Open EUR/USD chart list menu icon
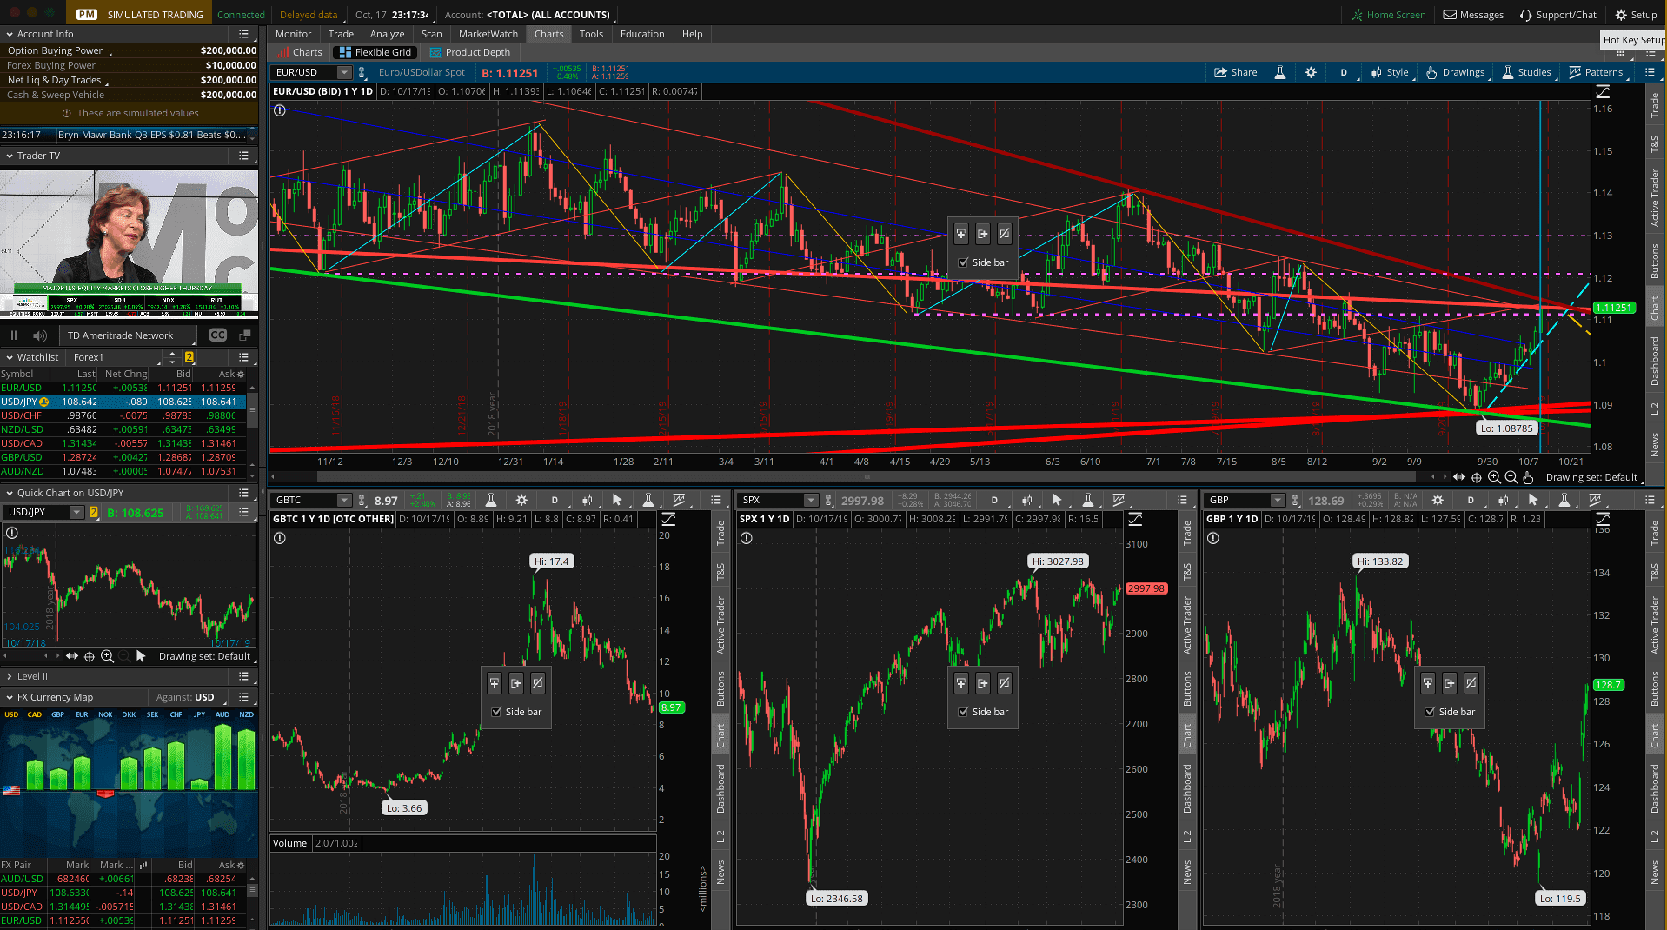 [1650, 72]
